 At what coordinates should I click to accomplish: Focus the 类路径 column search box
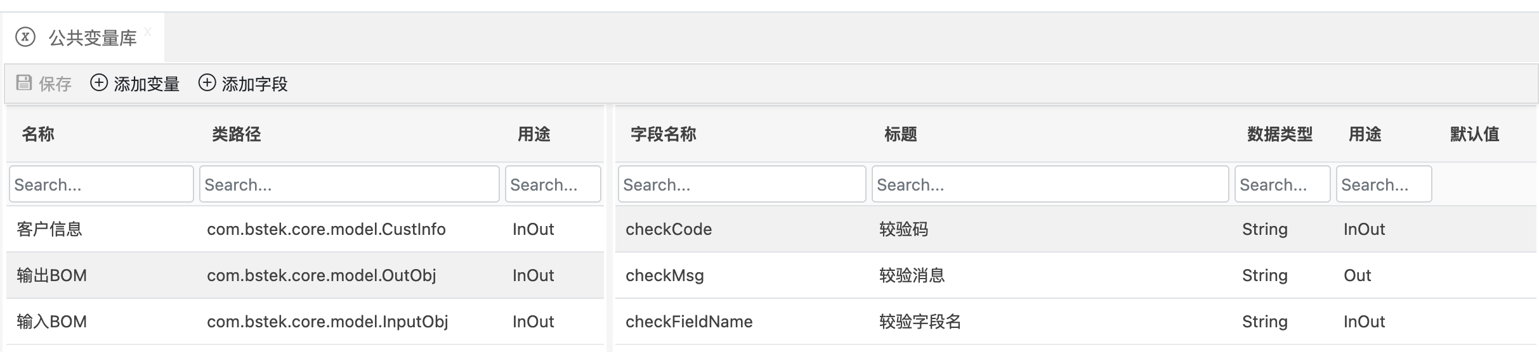349,184
